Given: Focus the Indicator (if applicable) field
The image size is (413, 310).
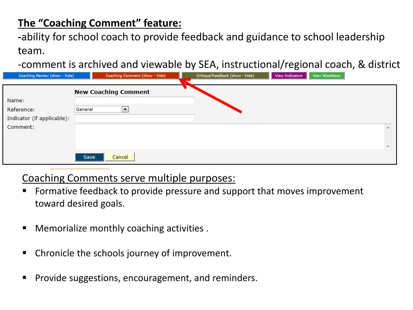Looking at the screenshot, I should [x=135, y=118].
